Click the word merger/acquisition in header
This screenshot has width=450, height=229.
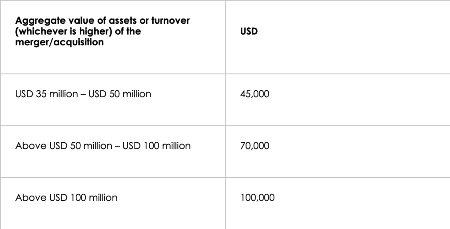(x=59, y=43)
